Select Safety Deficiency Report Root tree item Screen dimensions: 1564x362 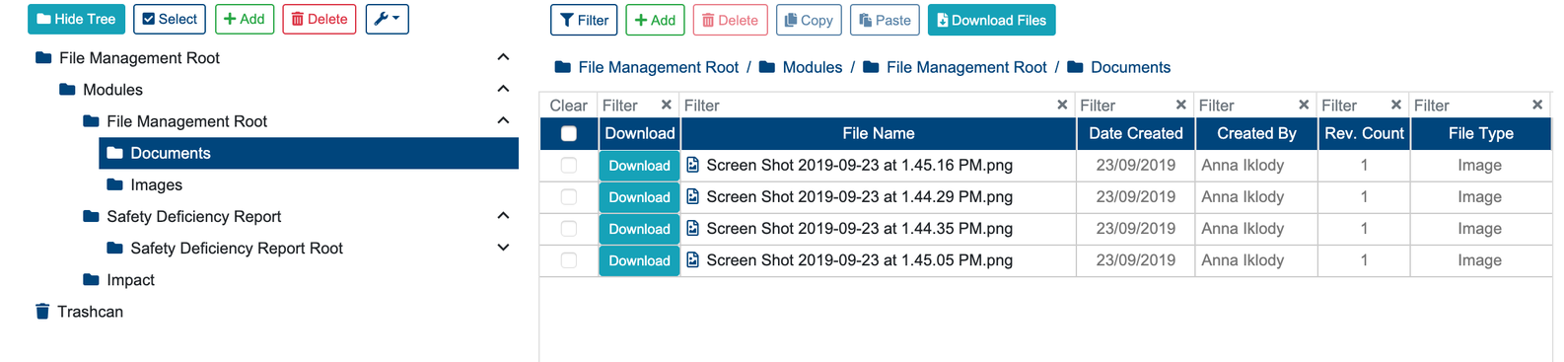(x=237, y=249)
